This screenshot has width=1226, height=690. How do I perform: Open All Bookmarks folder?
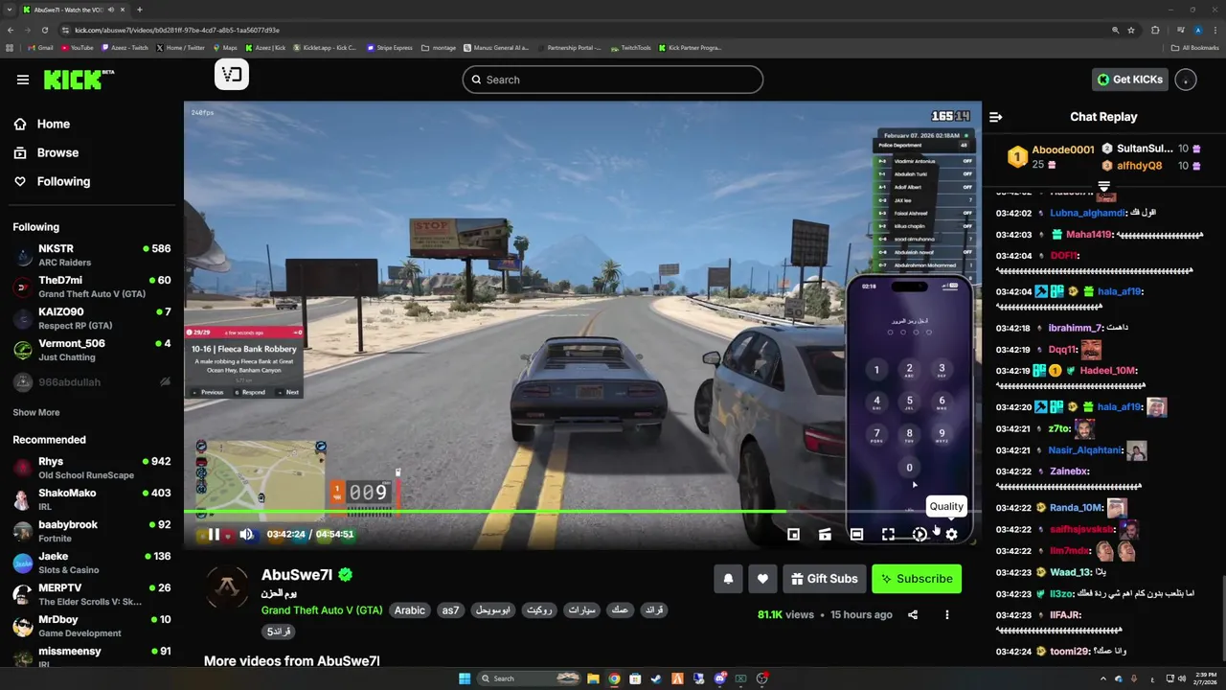tap(1193, 48)
